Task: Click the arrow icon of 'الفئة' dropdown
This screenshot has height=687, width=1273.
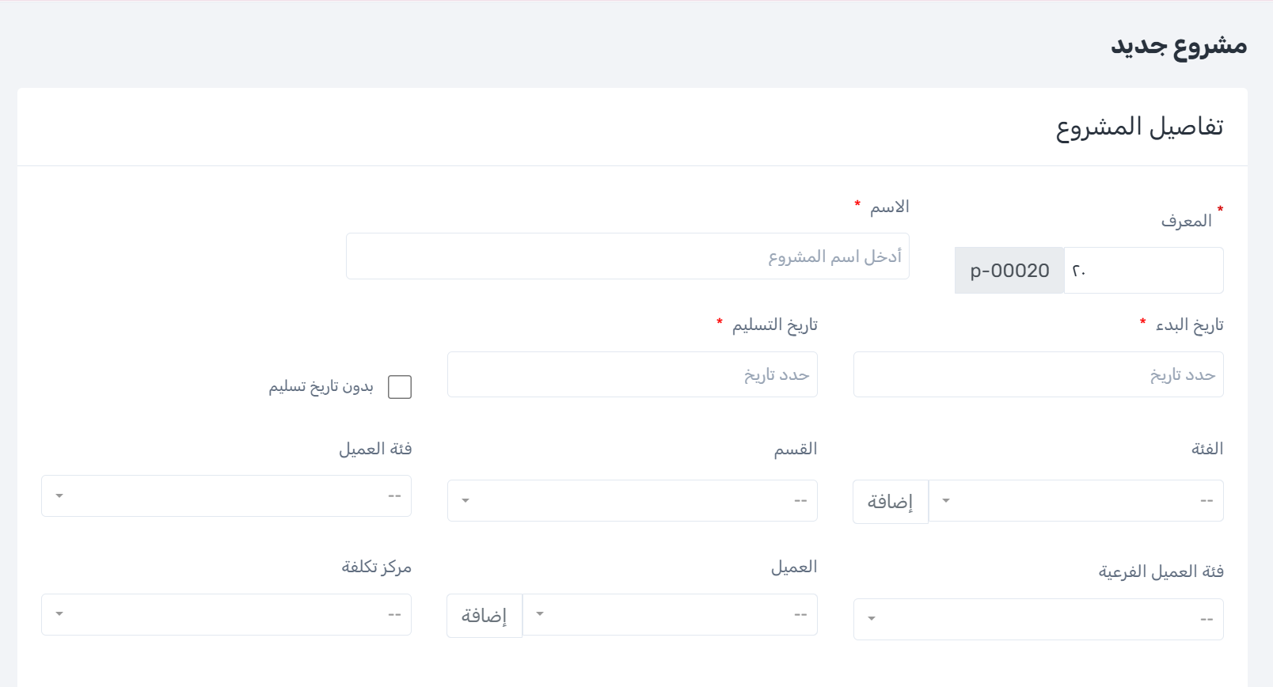Action: [x=946, y=501]
